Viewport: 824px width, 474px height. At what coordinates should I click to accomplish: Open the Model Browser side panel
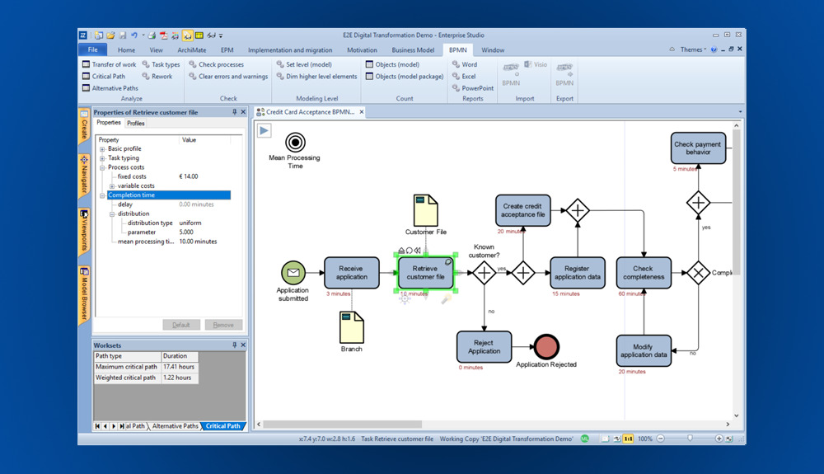tap(84, 294)
